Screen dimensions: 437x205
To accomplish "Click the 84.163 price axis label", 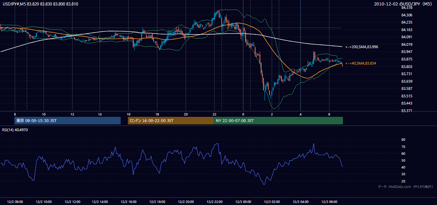I will (x=407, y=30).
